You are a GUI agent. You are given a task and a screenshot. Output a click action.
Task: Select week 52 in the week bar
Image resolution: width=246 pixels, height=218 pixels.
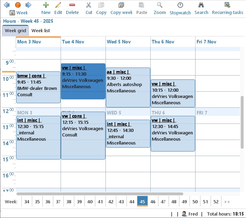216,202
